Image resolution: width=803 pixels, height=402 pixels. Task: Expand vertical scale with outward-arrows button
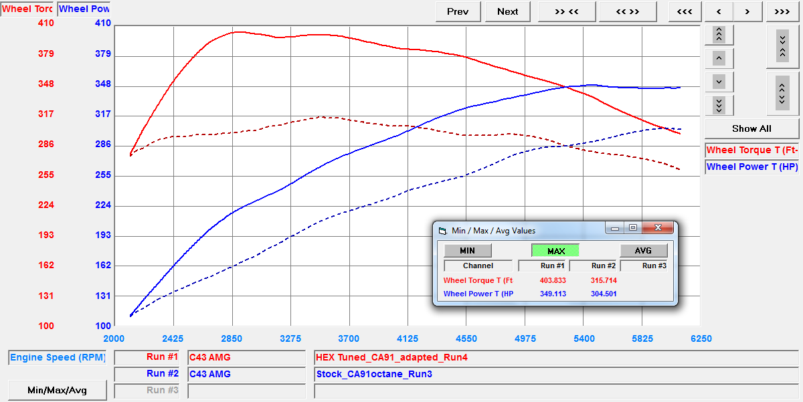(x=781, y=92)
